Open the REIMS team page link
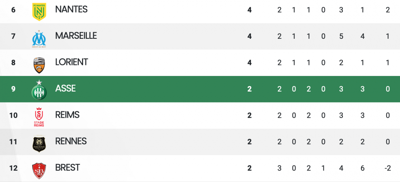The width and height of the screenshot is (400, 182). pos(67,115)
